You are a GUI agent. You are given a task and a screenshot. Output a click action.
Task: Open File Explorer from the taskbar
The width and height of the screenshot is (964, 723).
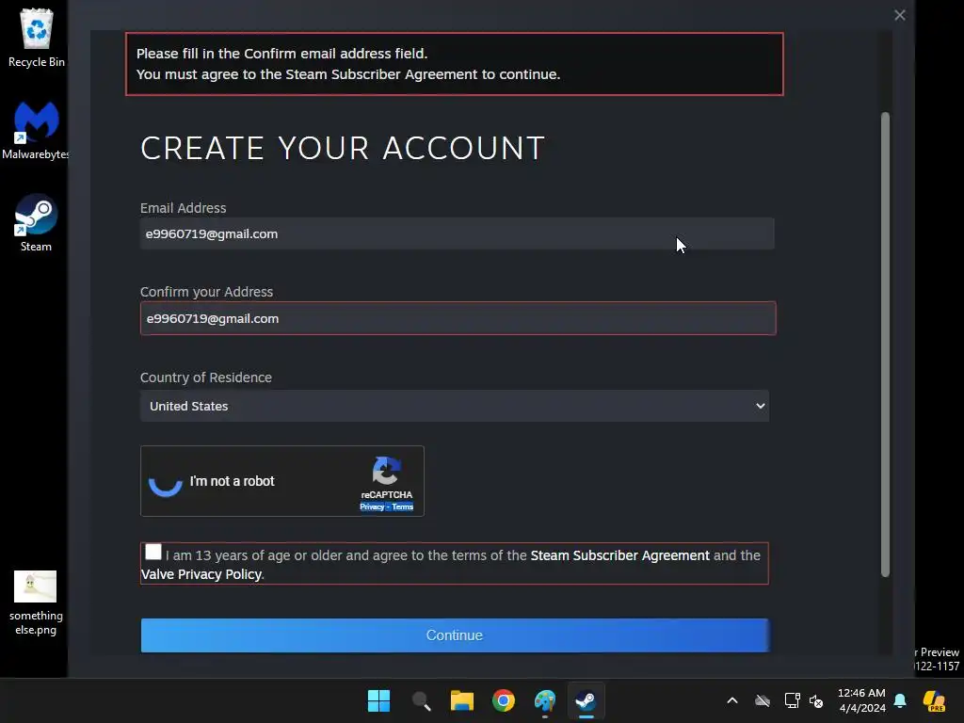pyautogui.click(x=461, y=700)
